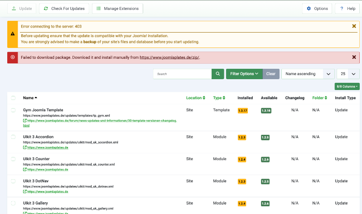Click the mod_uk_accordion.xml update URL text

(71, 142)
